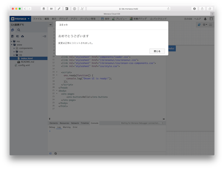The image size is (224, 169).
Task: Click the Safari new tab plus button
Action: click(x=212, y=14)
